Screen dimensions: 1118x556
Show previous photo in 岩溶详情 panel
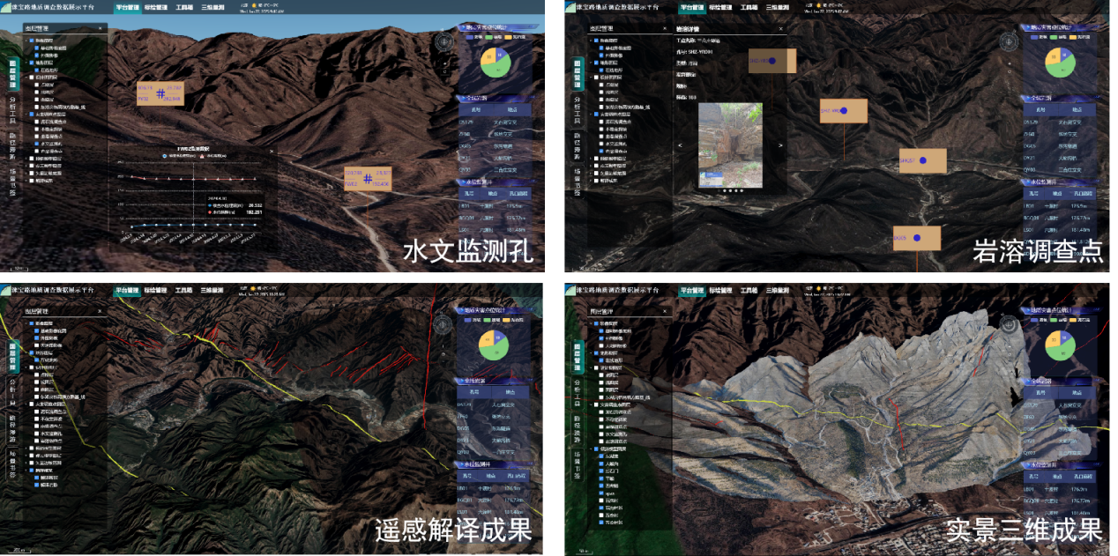point(680,145)
